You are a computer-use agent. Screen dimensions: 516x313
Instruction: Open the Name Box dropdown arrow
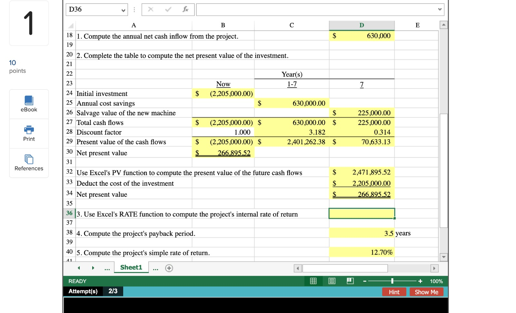click(x=123, y=10)
